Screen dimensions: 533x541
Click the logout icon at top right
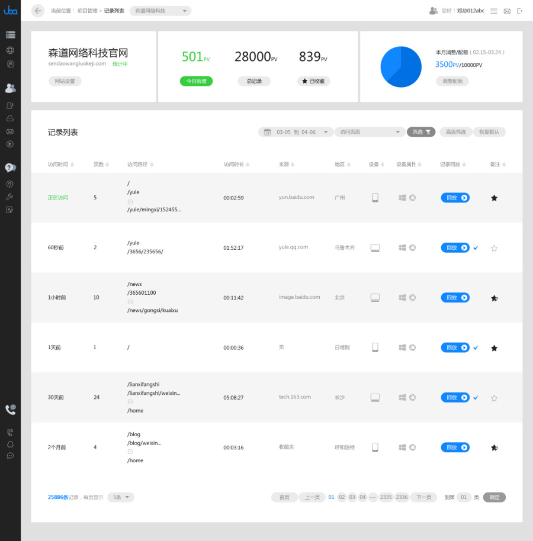pyautogui.click(x=520, y=11)
